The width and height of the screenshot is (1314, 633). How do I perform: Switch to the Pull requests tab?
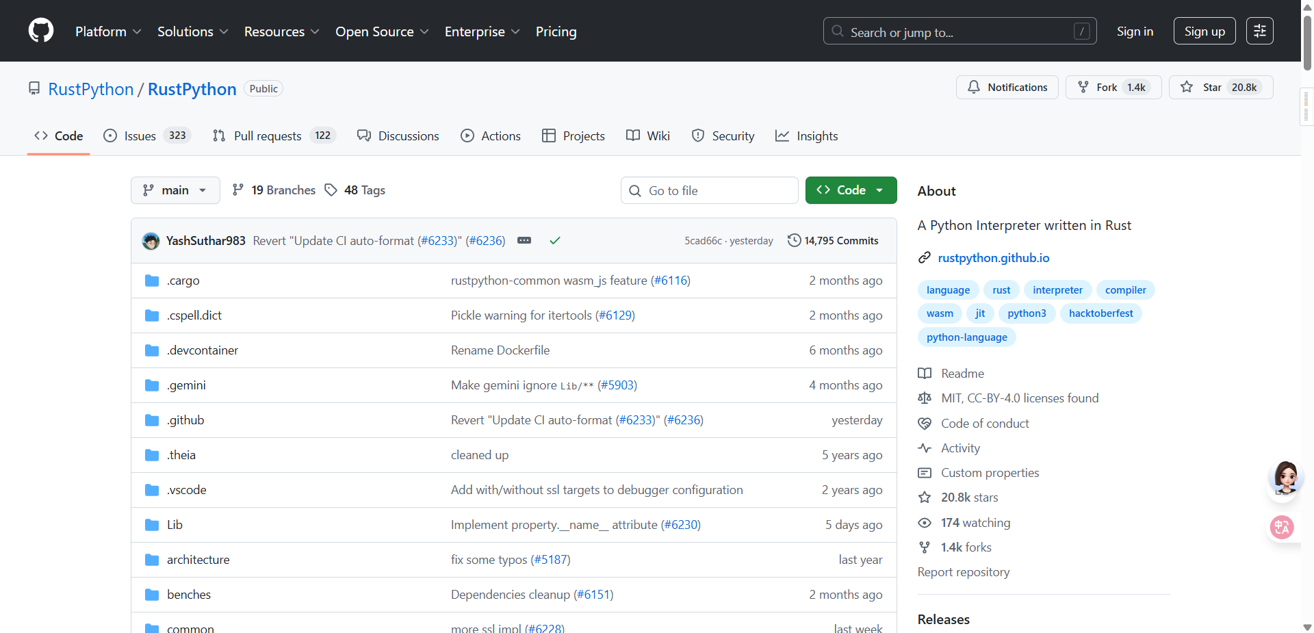pyautogui.click(x=274, y=135)
